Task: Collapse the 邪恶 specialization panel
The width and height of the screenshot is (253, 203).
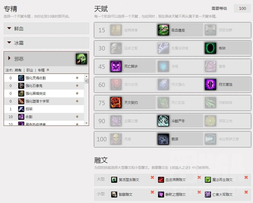Action: tap(46, 59)
